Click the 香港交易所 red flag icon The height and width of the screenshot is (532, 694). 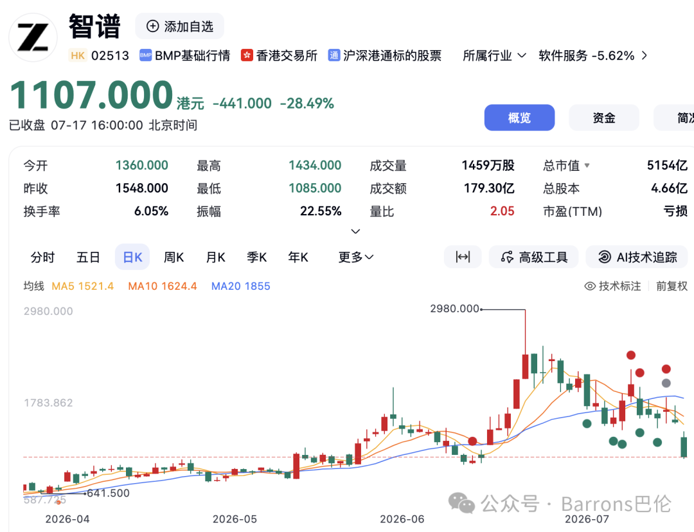tap(247, 55)
